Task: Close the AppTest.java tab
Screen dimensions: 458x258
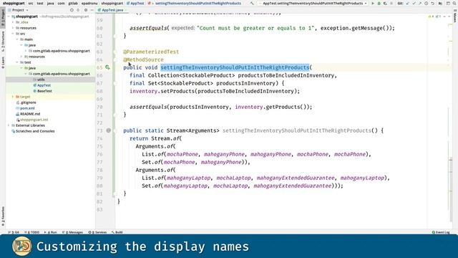Action: coord(126,10)
